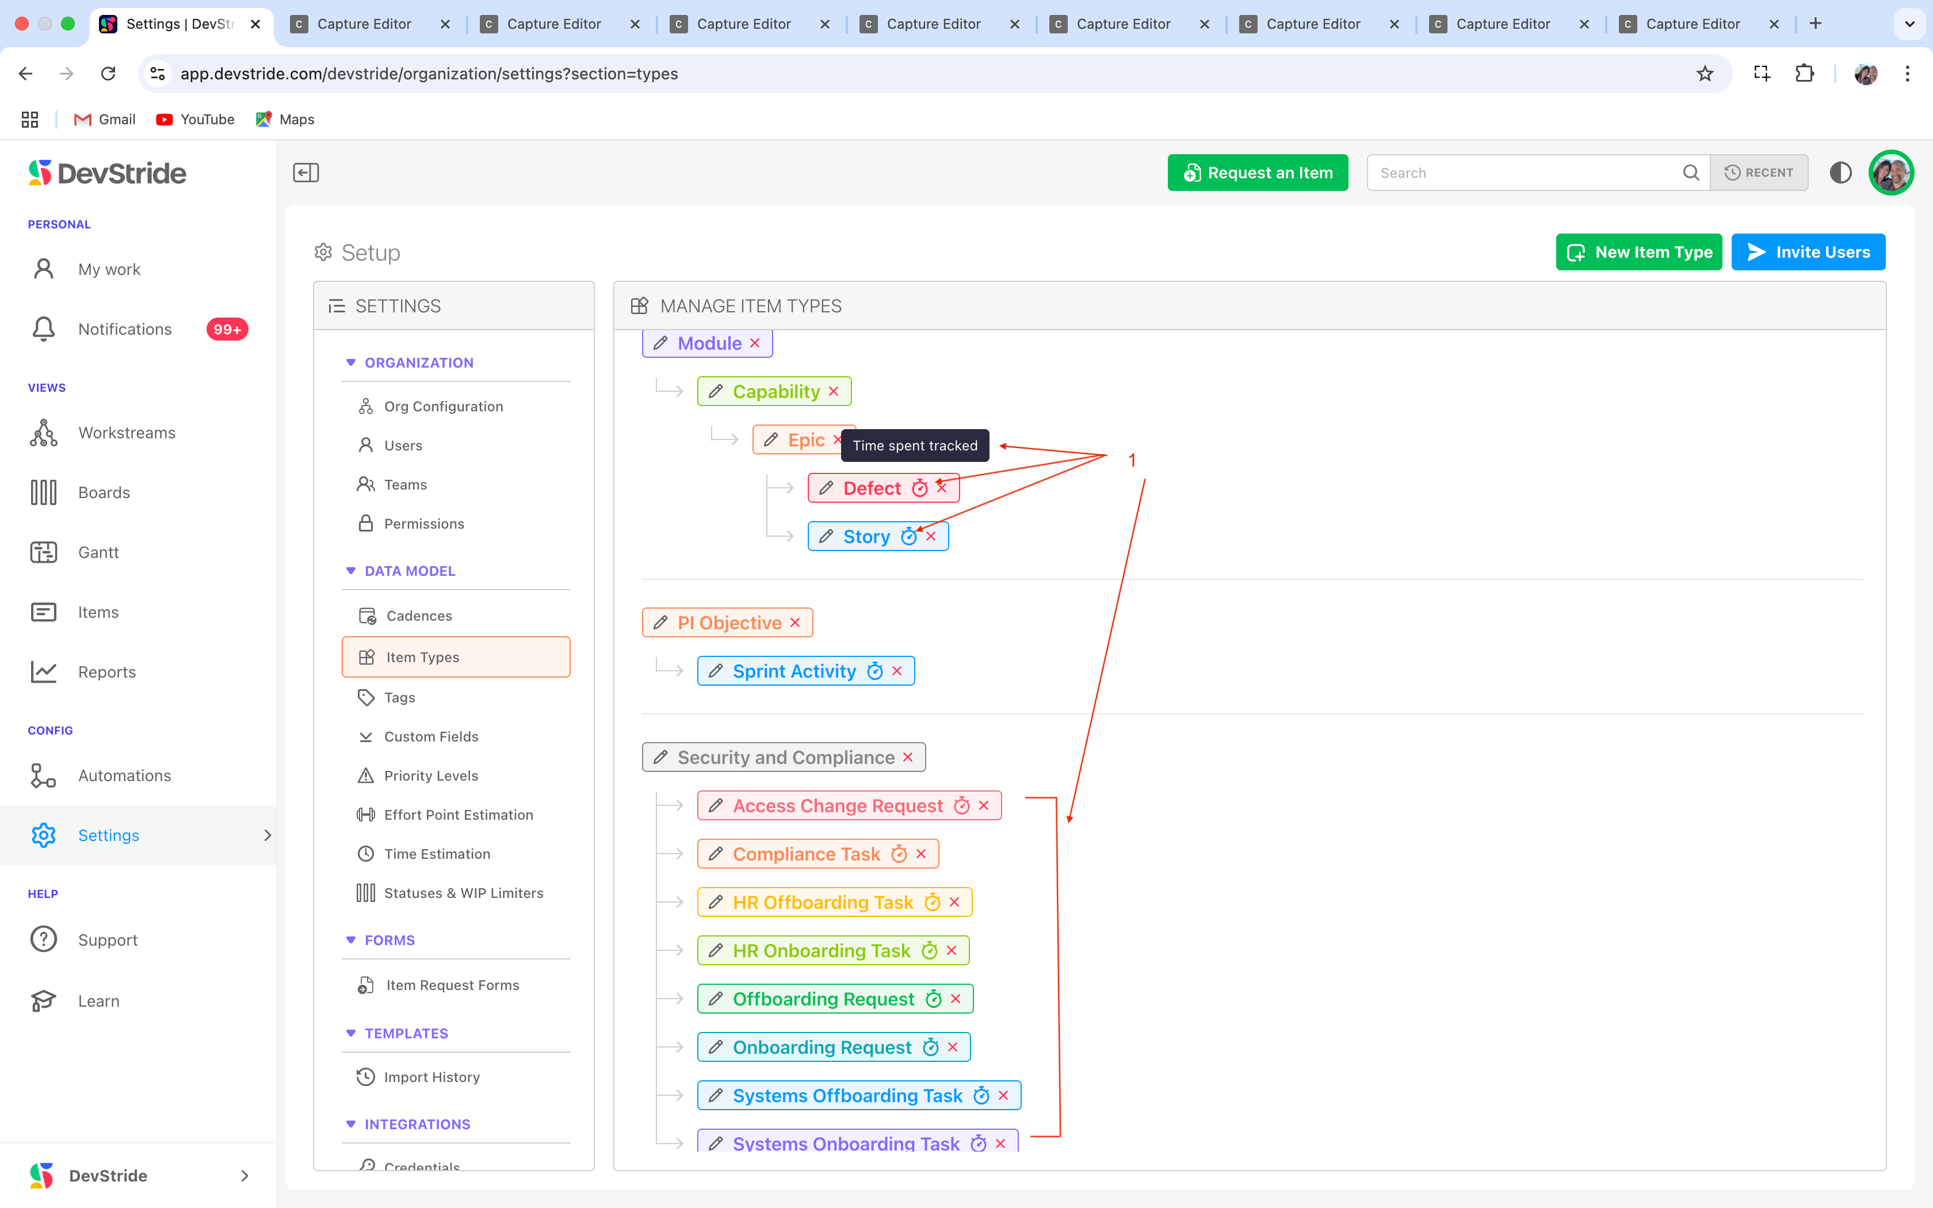Select the Module color-coded item type chip
This screenshot has width=1933, height=1208.
click(709, 343)
